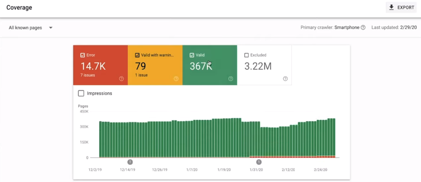Toggle the Valid with warnings checkbox
Viewport: 421px width, 182px height.
point(137,55)
